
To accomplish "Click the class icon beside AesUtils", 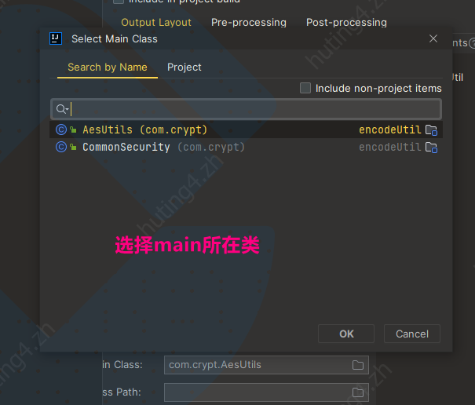I will [61, 130].
